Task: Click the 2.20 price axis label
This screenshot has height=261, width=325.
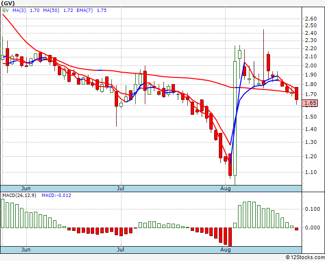Action: pos(311,48)
